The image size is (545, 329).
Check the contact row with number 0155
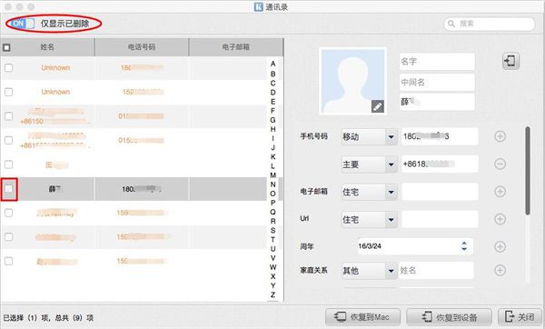click(x=9, y=140)
